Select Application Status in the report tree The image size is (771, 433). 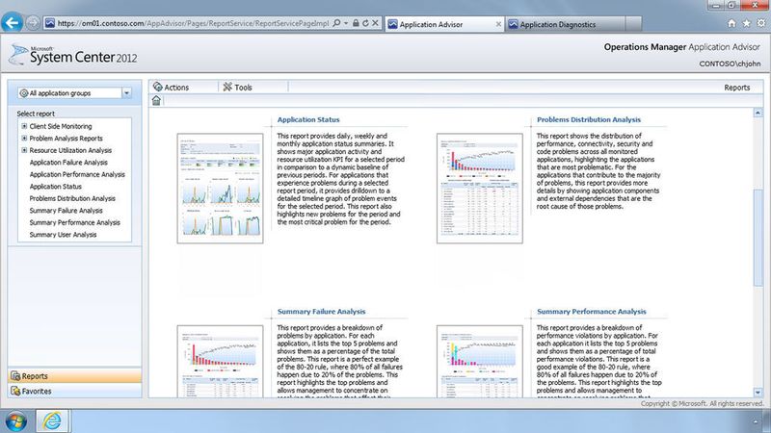(x=56, y=187)
